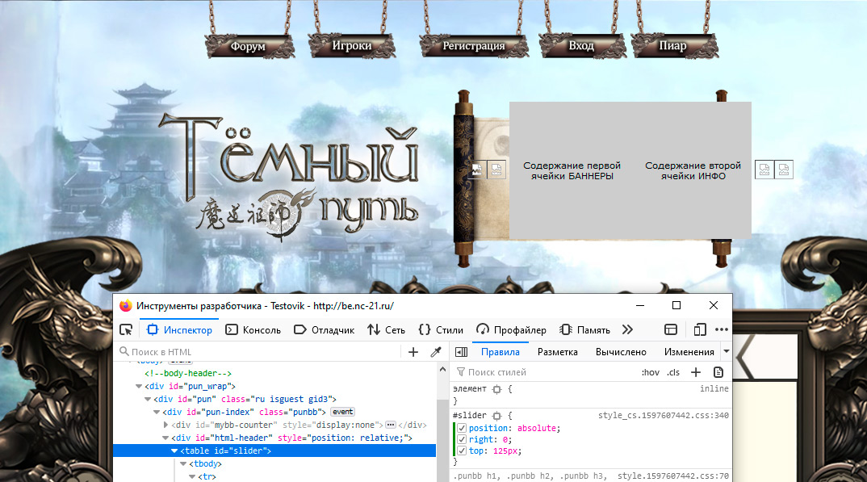Click the eyedropper color picker icon
867x482 pixels.
(436, 352)
